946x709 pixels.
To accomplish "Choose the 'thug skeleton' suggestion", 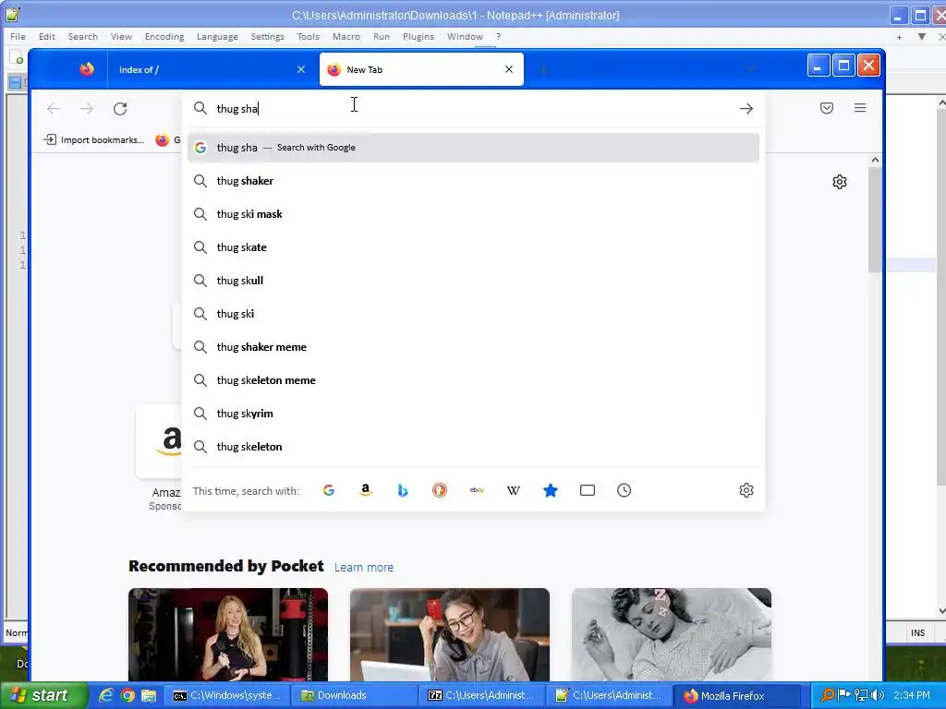I will click(x=473, y=446).
